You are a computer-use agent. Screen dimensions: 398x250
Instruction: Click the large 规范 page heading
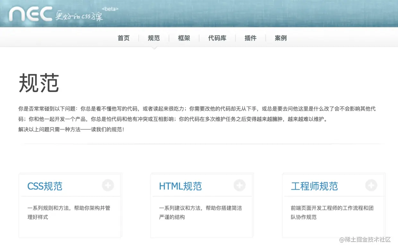39,83
